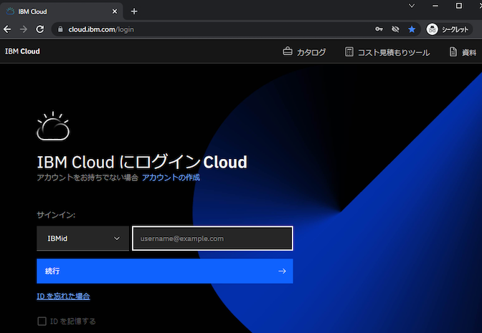482x333 pixels.
Task: Open the カタログ menu item
Action: 304,52
